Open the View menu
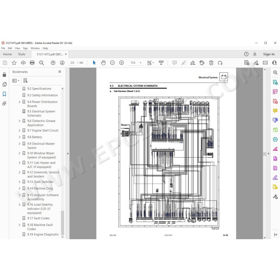Screen dimensions: 280x280 [17, 48]
